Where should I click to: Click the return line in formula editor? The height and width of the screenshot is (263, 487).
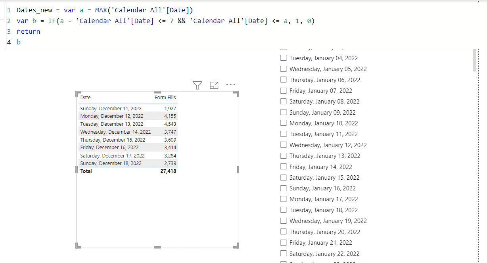[x=28, y=31]
